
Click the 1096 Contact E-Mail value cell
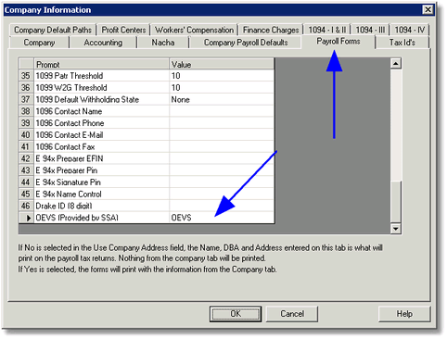(x=222, y=135)
